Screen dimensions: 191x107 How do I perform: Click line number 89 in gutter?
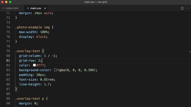(8, 98)
